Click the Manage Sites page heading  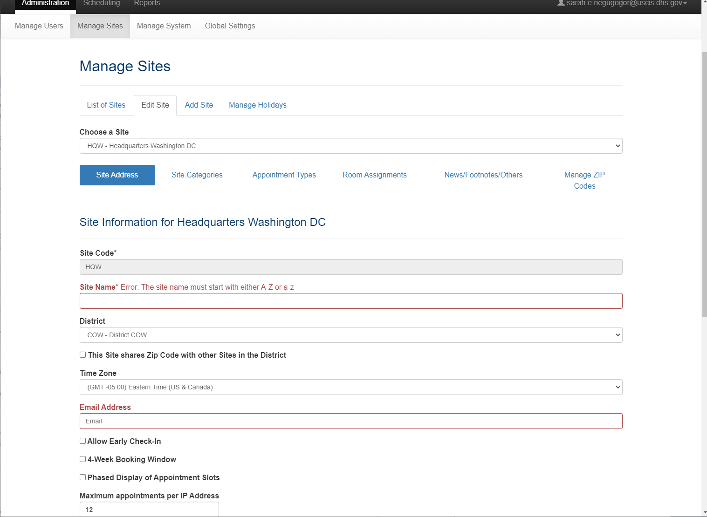click(125, 66)
